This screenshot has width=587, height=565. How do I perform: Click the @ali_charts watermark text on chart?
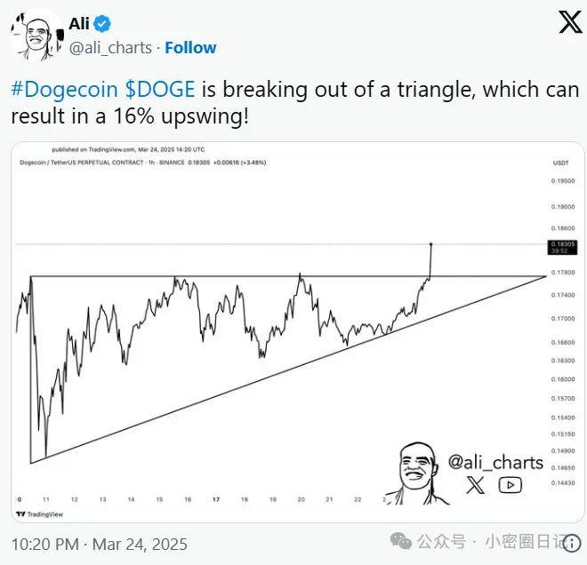[x=495, y=462]
